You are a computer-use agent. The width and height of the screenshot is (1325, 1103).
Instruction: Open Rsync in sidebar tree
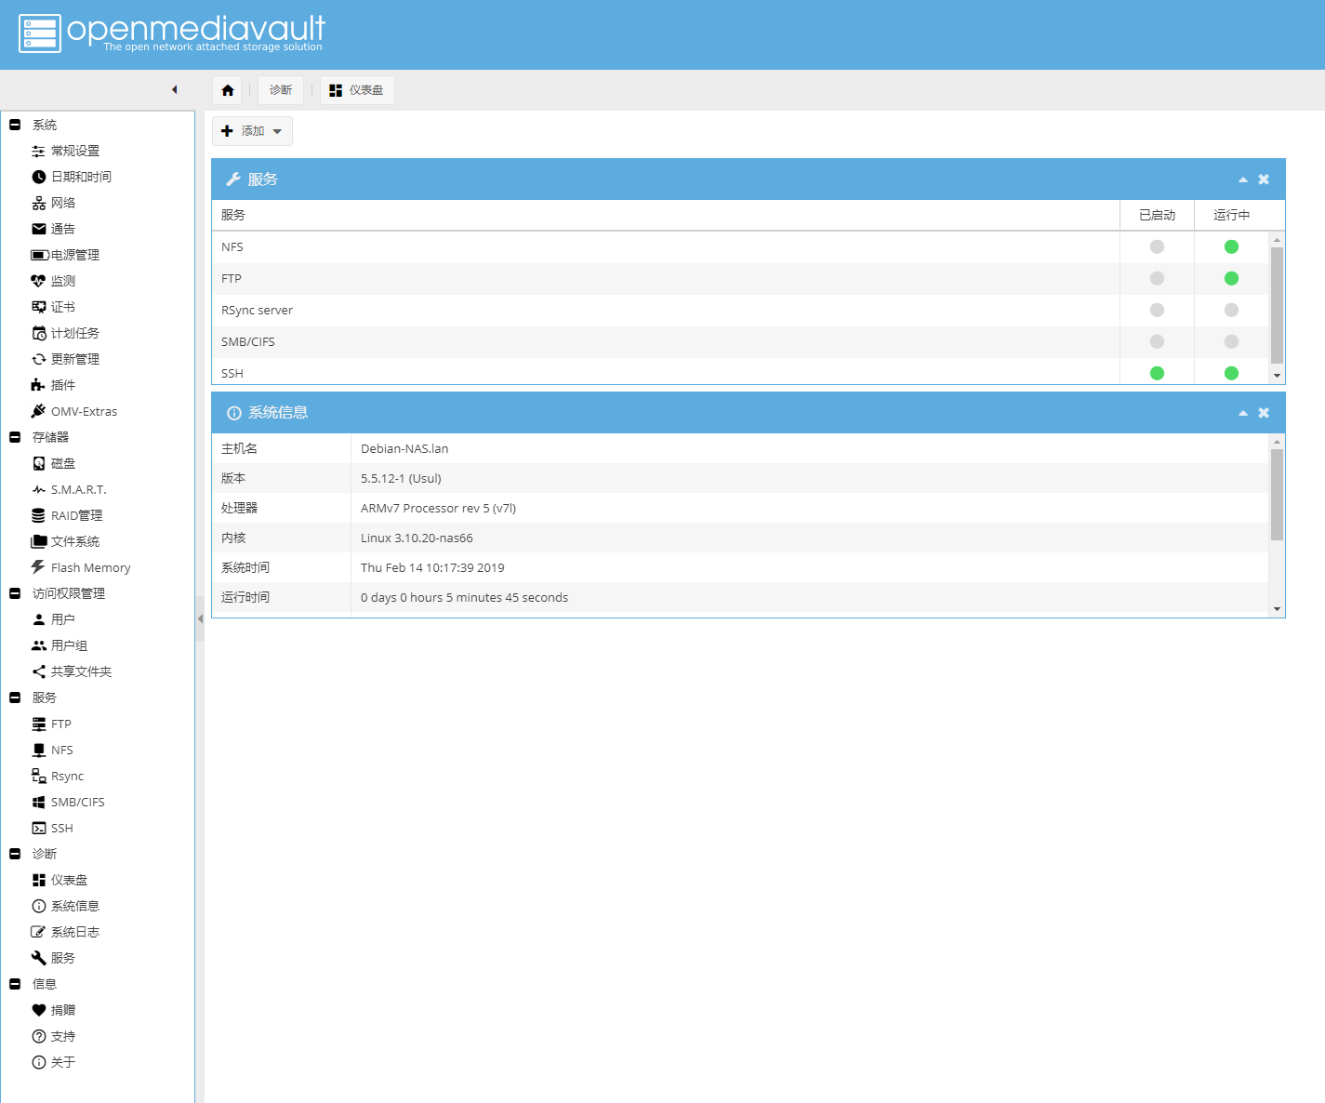point(67,776)
